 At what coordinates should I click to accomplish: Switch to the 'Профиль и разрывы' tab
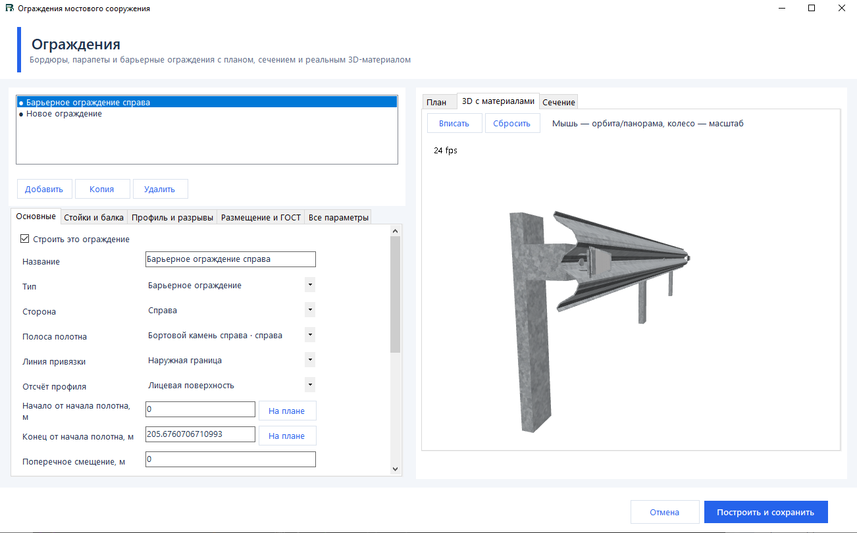[172, 217]
